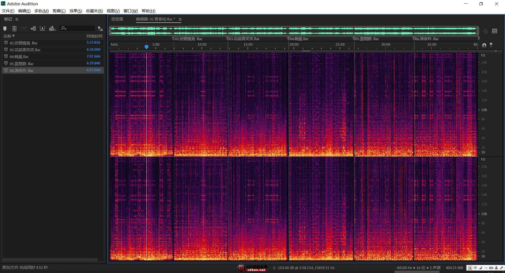Expand spectral display with small down arrow
Screen dimensions: 505x273
coord(496,51)
